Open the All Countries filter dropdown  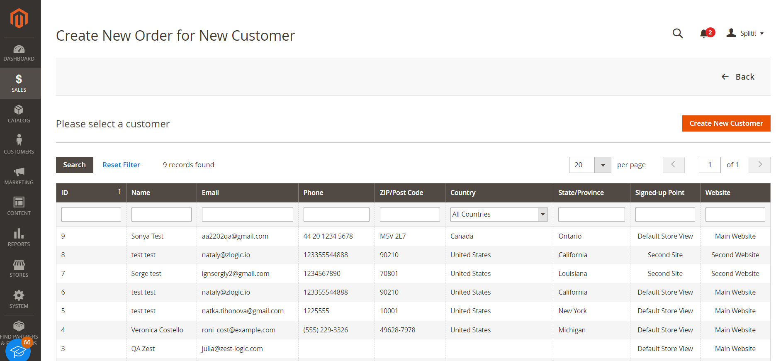click(499, 215)
